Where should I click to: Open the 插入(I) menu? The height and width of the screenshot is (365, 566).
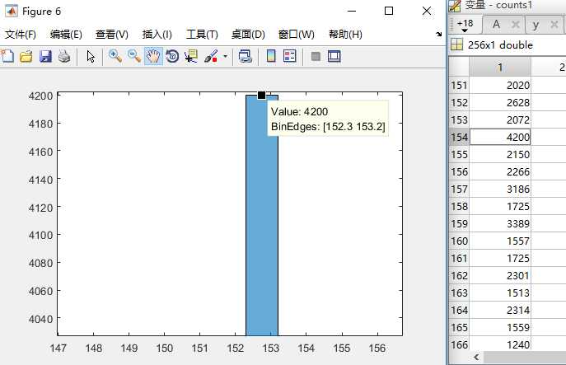(x=157, y=35)
